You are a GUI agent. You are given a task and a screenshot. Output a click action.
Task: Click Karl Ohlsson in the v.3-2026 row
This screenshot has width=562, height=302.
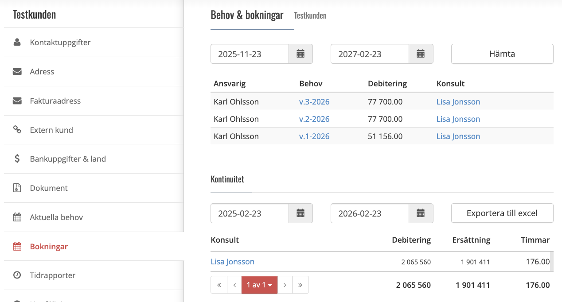[236, 102]
